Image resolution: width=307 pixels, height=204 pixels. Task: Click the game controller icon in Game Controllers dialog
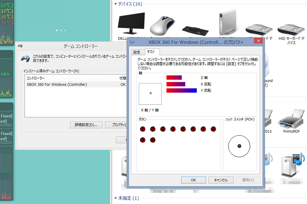tap(25, 58)
